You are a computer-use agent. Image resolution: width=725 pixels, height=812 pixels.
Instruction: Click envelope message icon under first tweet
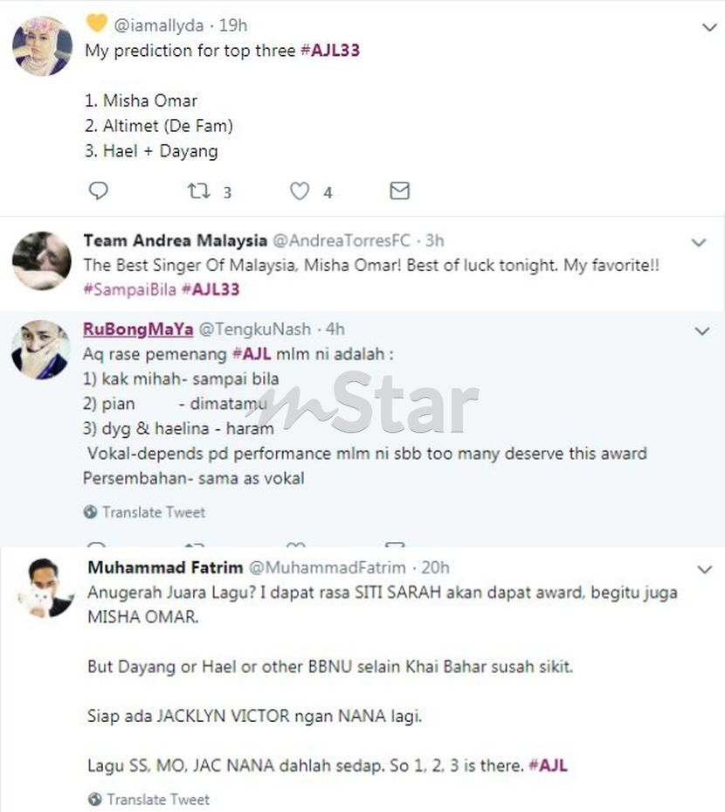399,191
